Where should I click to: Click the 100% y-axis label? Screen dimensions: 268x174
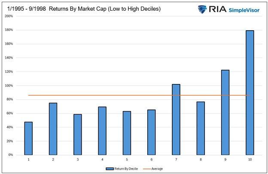click(9, 85)
